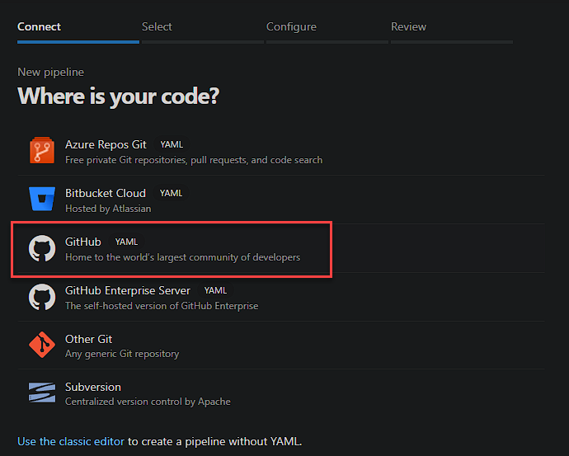569x456 pixels.
Task: Switch to the Connect tab
Action: click(x=40, y=26)
